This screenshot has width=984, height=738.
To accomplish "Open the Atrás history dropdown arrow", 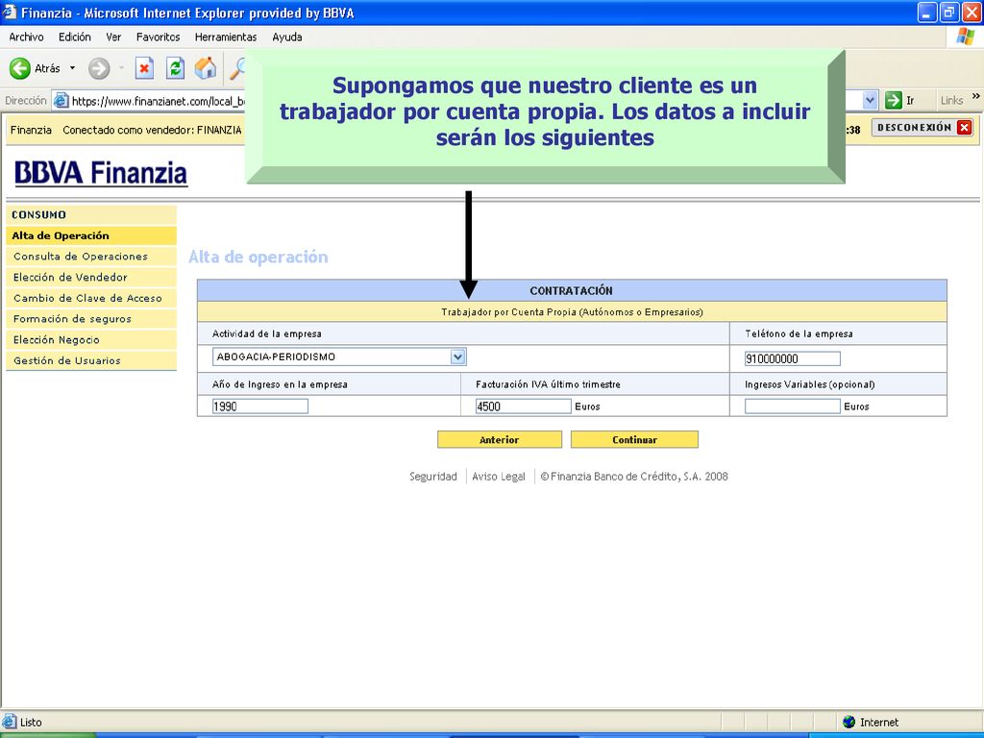I will coord(72,68).
